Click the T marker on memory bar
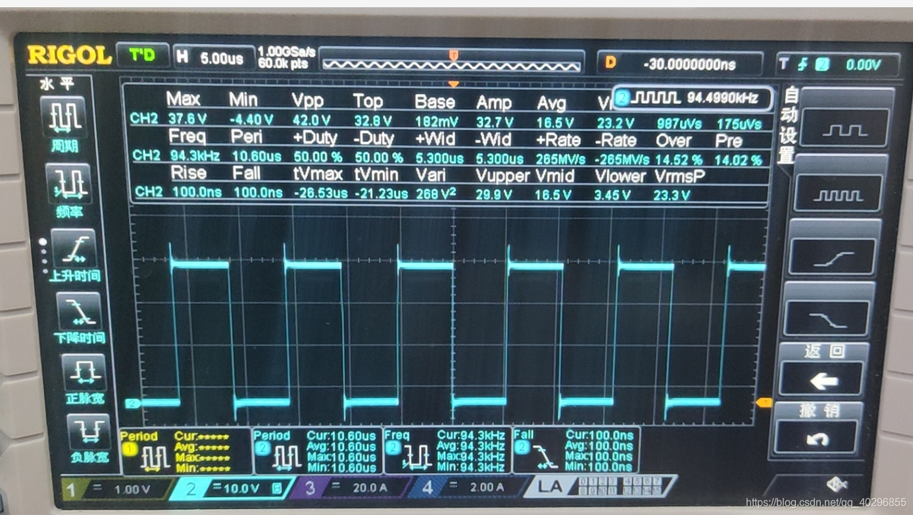 [453, 55]
